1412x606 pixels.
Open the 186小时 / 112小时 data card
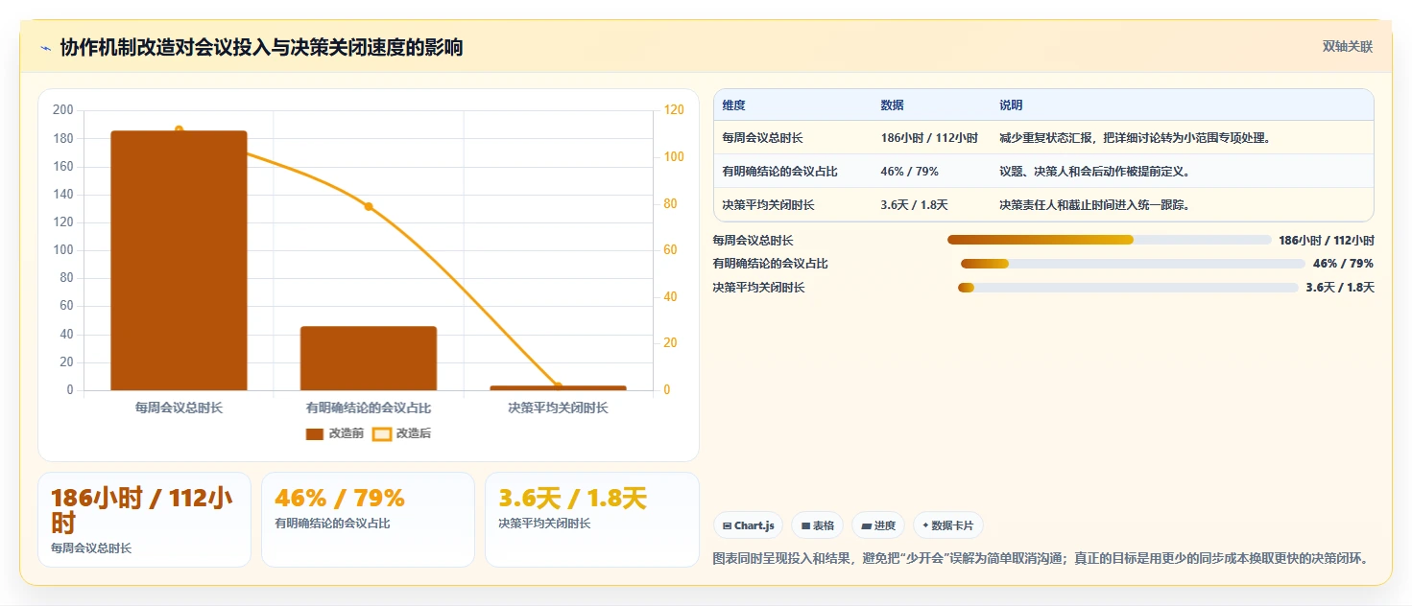click(x=144, y=520)
